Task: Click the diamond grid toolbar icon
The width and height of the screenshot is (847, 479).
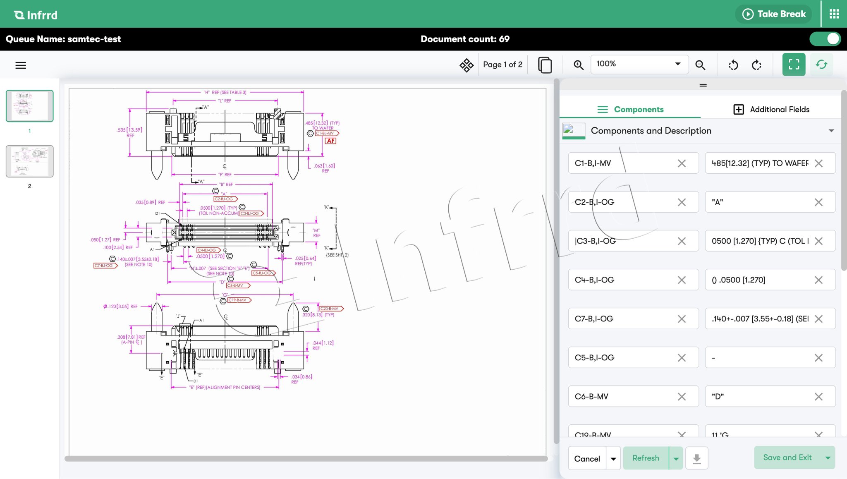Action: pos(467,65)
